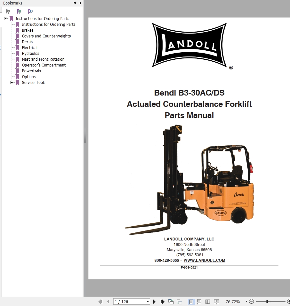The width and height of the screenshot is (290, 306).
Task: Click the Parts Manual heading
Action: 189,115
